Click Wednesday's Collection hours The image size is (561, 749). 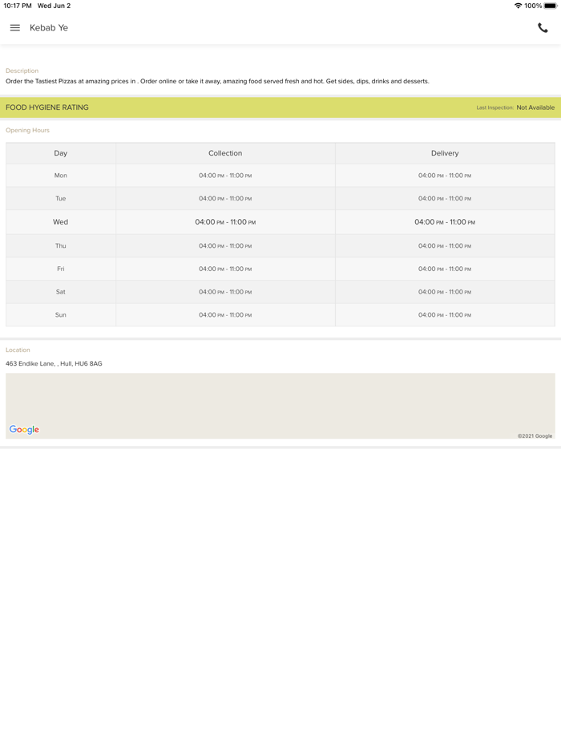tap(225, 222)
